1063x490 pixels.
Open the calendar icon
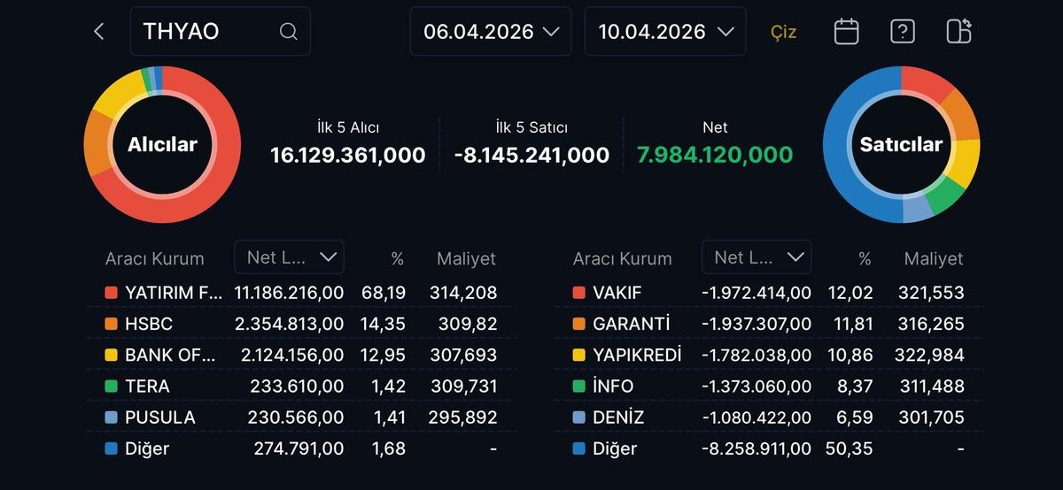tap(846, 32)
